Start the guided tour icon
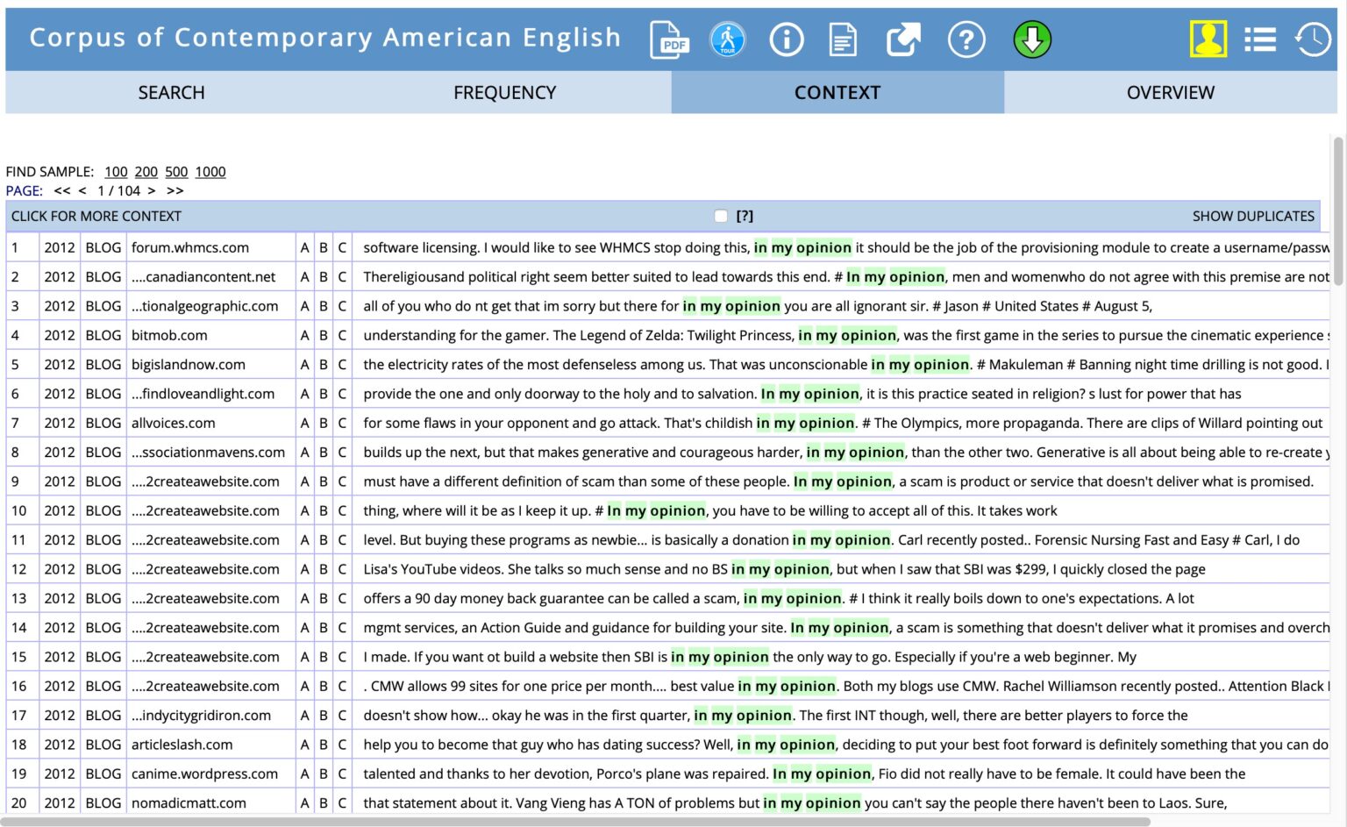 click(728, 39)
